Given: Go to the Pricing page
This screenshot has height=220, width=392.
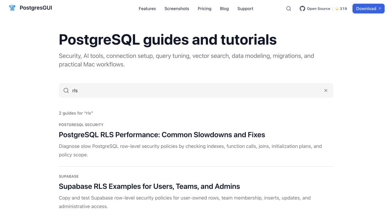Looking at the screenshot, I should [205, 9].
